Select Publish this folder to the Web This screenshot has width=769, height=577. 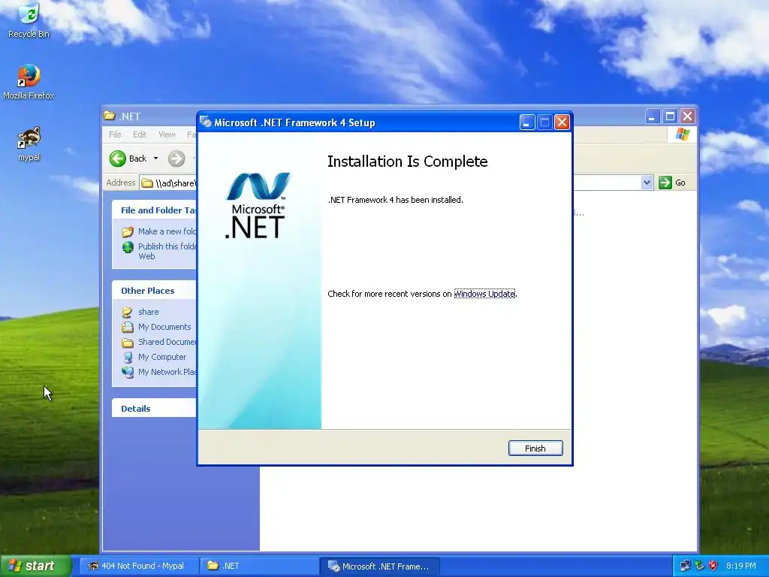(x=167, y=251)
